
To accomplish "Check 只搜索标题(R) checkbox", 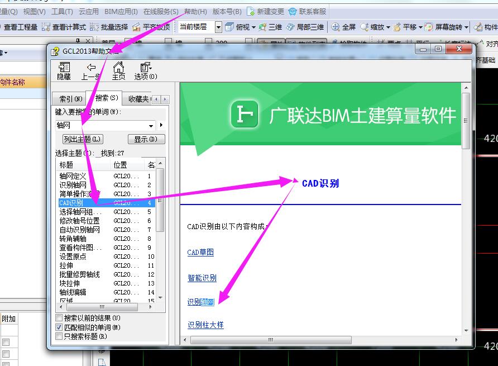I will click(x=59, y=336).
